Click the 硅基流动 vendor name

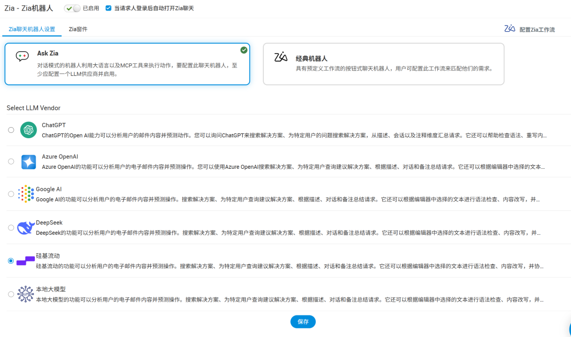click(x=48, y=256)
